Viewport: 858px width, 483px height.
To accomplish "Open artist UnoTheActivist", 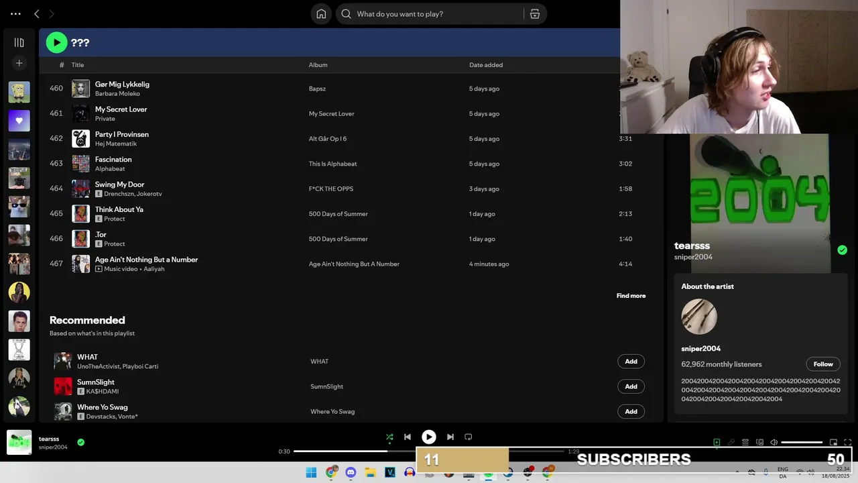I will 97,366.
